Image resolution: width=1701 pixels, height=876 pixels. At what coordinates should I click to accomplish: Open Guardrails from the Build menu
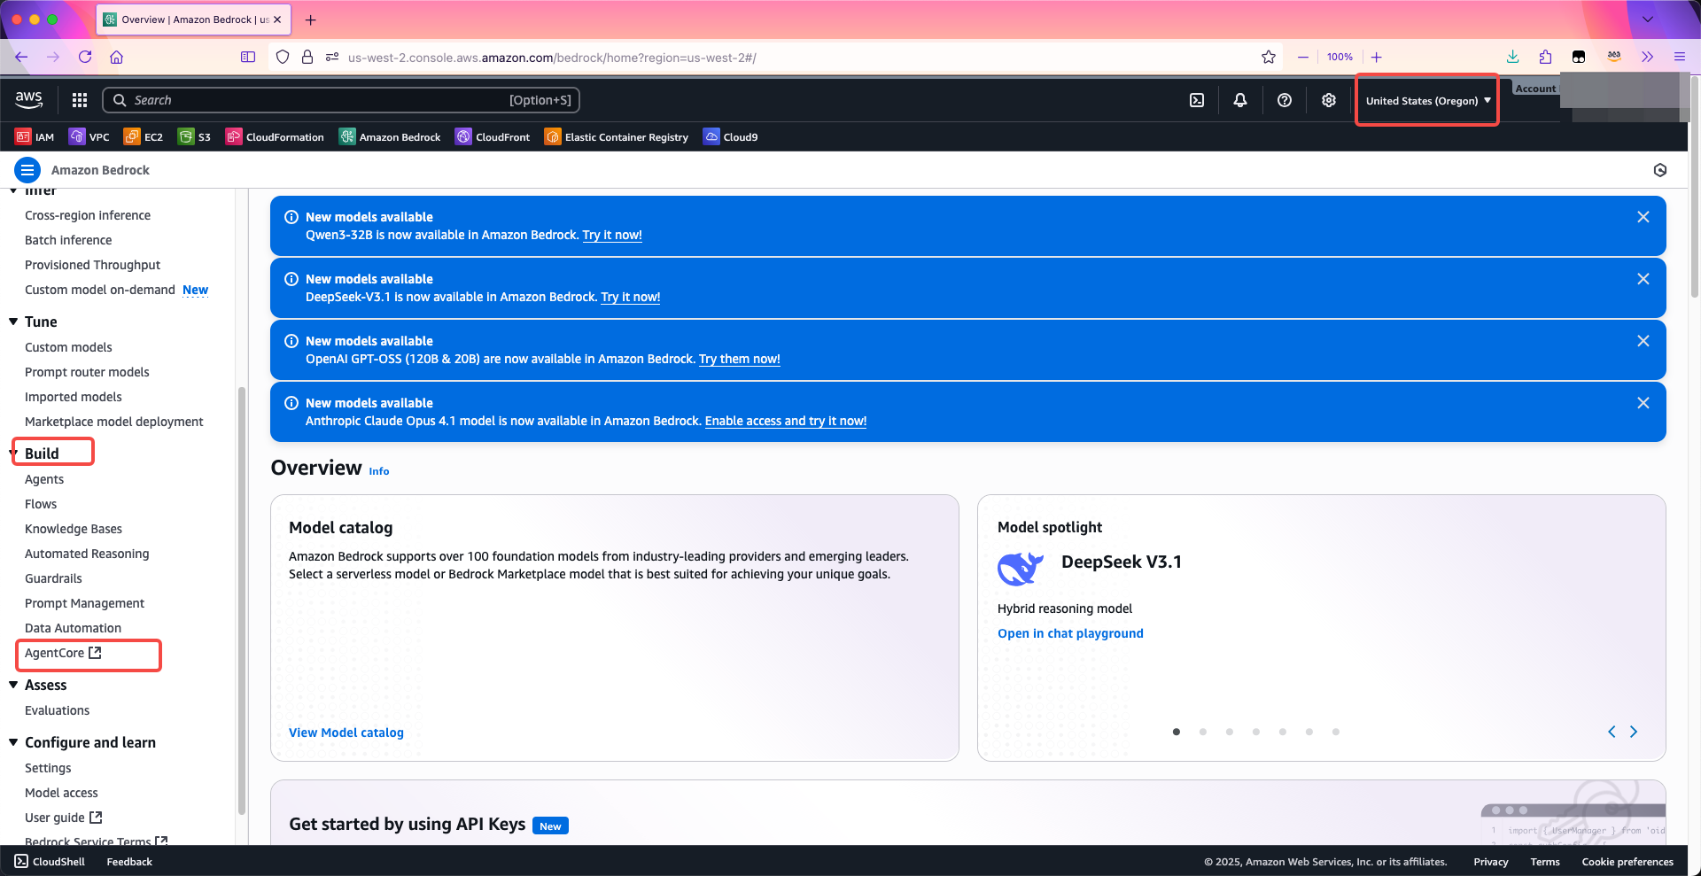53,578
